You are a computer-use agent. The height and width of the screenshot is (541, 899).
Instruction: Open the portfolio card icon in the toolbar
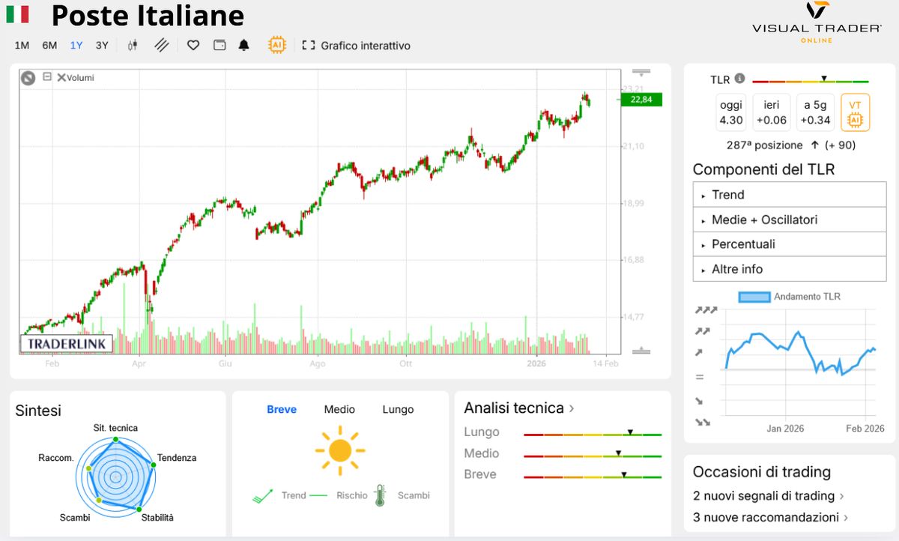[219, 45]
